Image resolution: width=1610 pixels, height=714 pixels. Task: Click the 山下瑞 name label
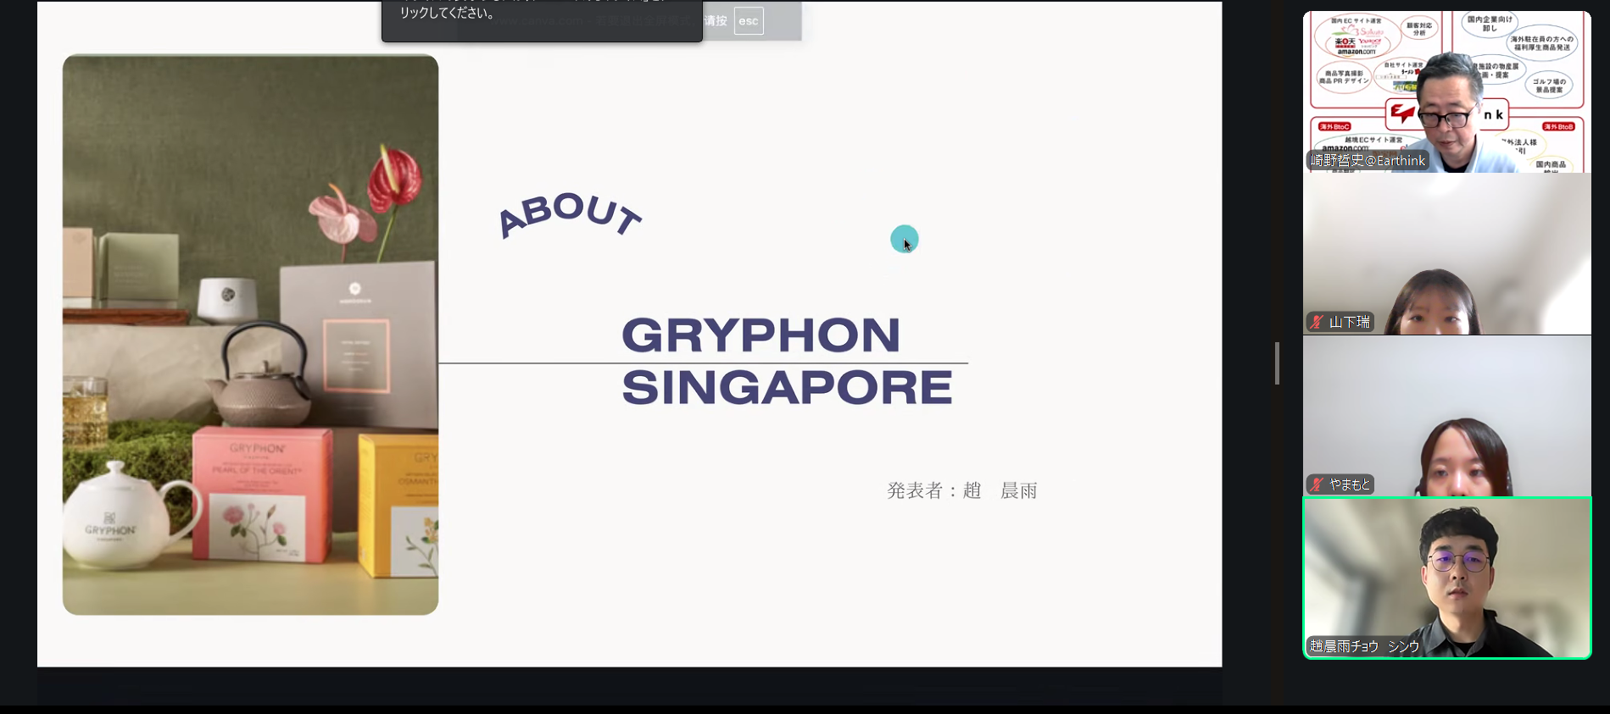[x=1349, y=322]
